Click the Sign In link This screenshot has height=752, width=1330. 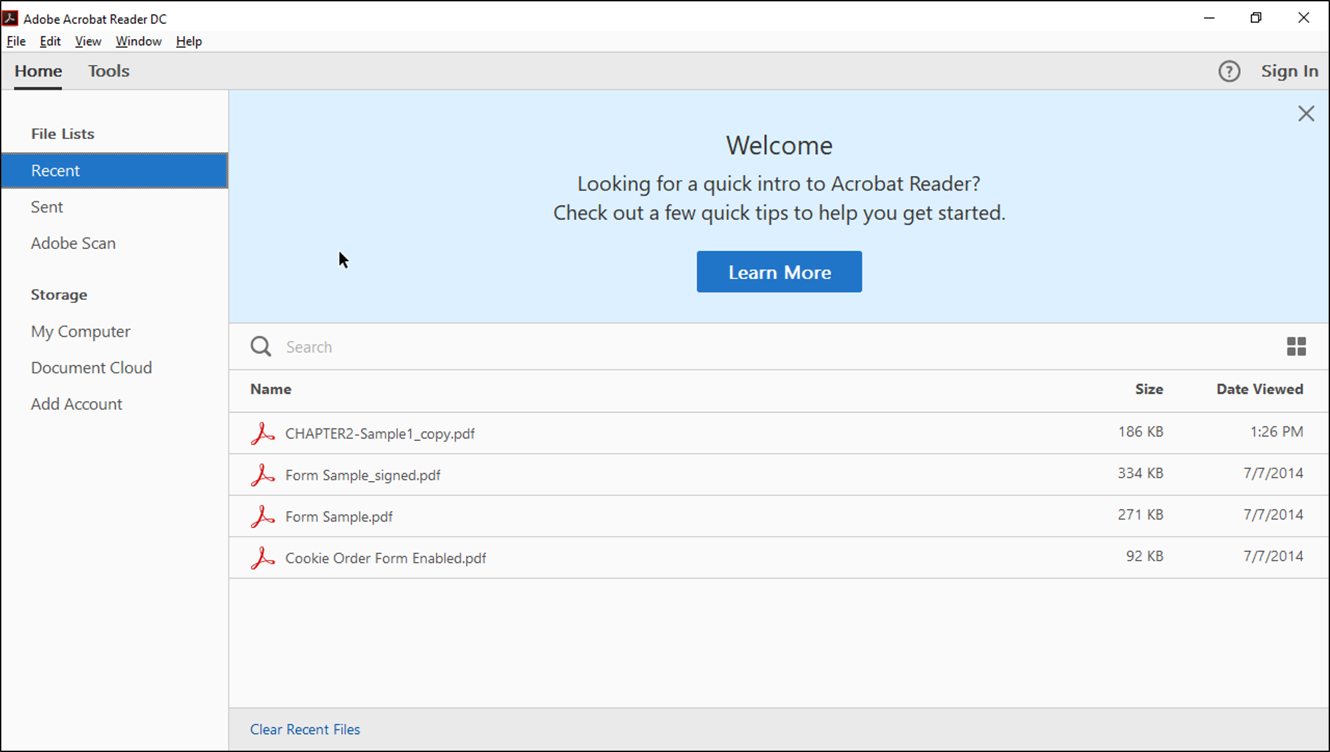(1289, 71)
